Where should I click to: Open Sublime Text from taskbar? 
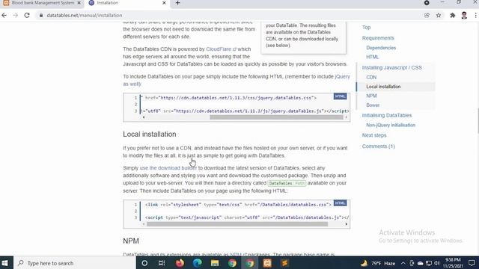click(x=284, y=263)
